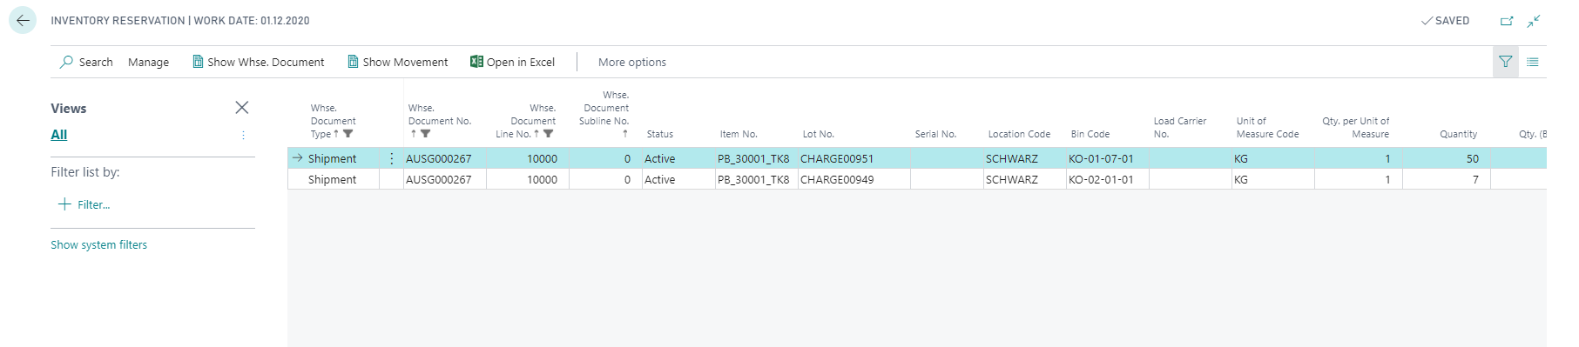The image size is (1579, 347).
Task: Click AUSG000267 in the first row
Action: point(438,158)
